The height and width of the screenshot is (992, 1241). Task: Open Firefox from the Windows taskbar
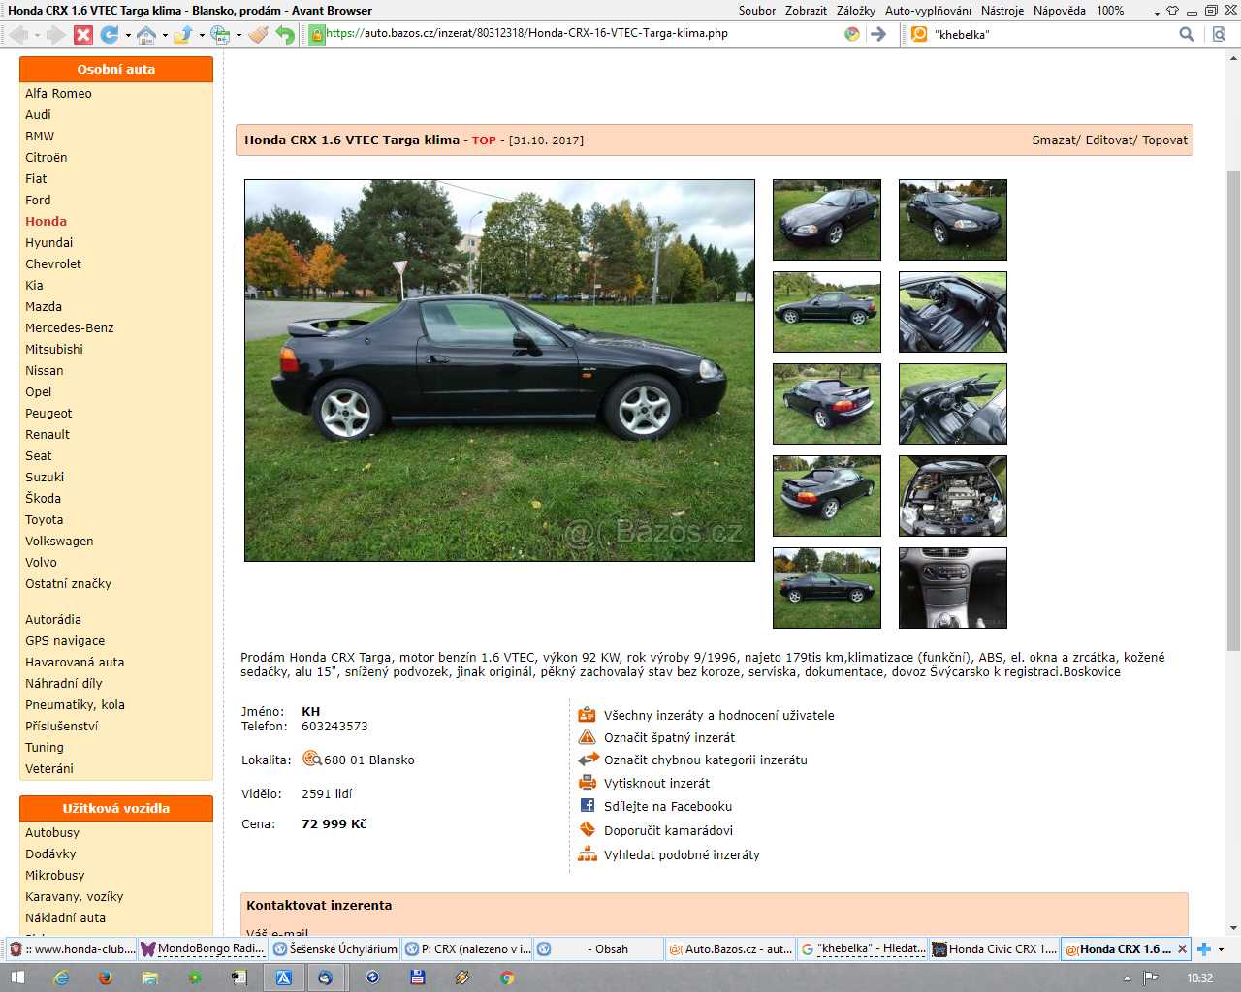106,977
